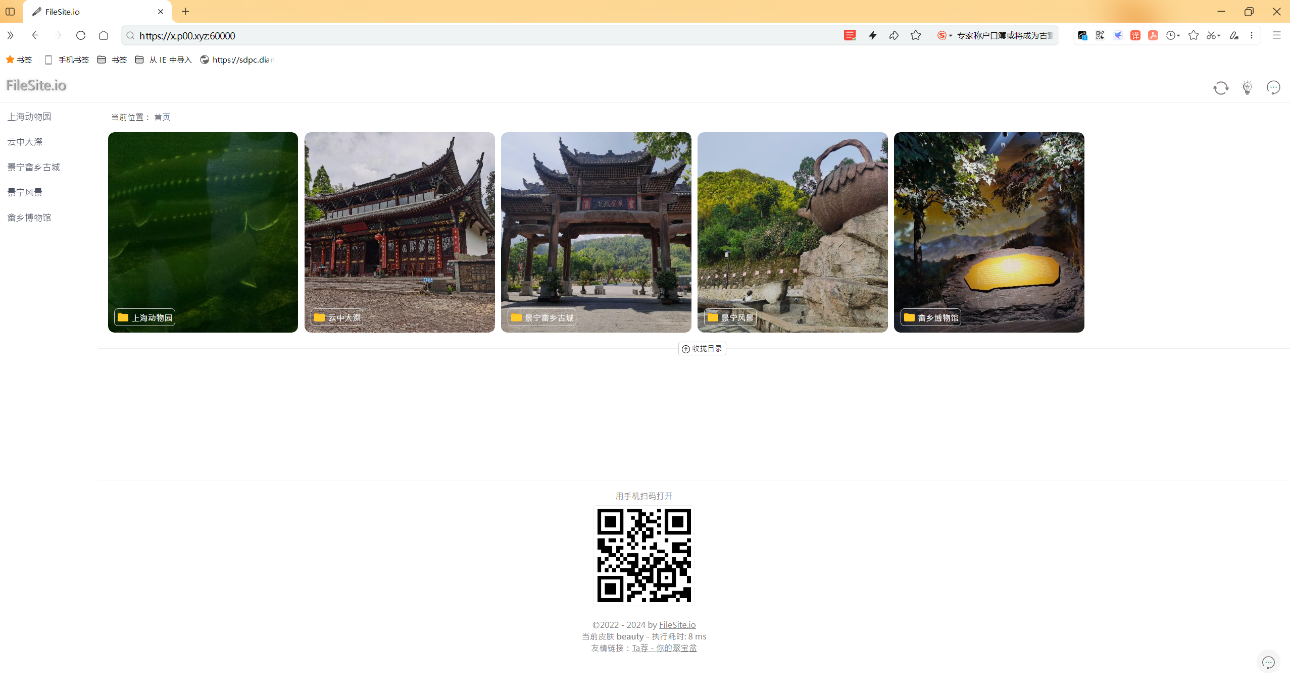Open the 云中大漈 temple thumbnail
This screenshot has height=698, width=1290.
[x=400, y=232]
